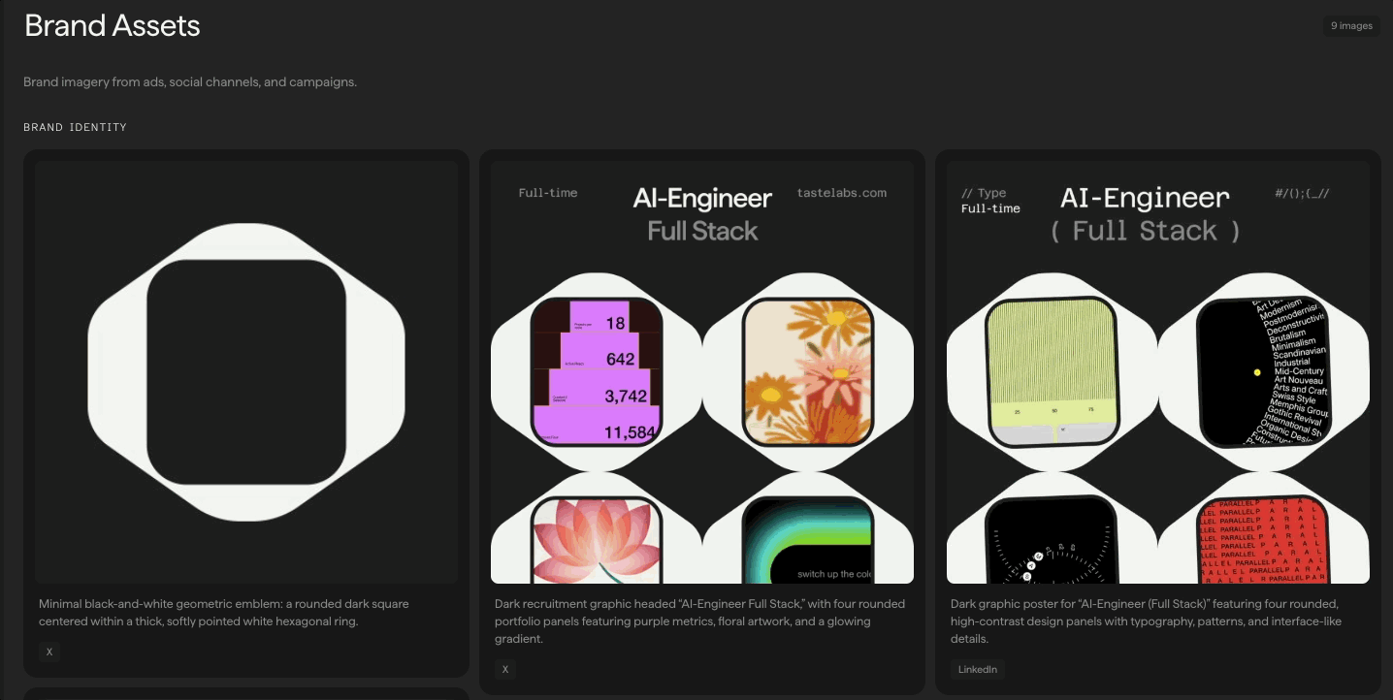Open the AI-Engineer ( Full Stack ) poster image
The width and height of the screenshot is (1393, 700).
tap(1158, 372)
